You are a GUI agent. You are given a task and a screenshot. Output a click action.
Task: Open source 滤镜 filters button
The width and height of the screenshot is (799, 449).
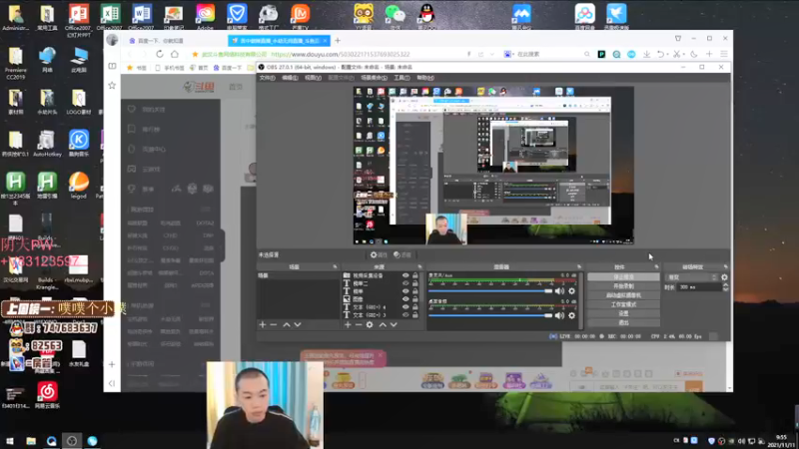[x=402, y=255]
